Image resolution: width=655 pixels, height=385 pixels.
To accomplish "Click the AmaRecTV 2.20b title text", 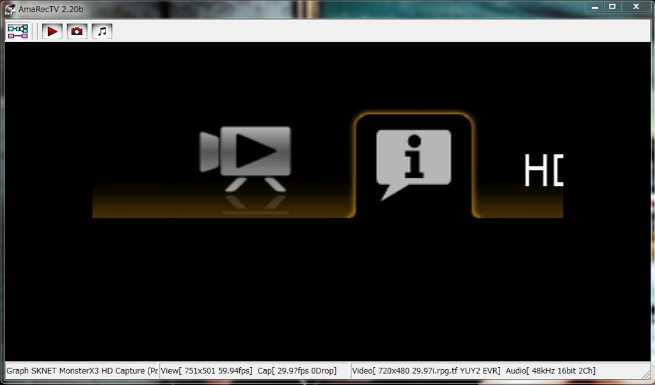I will point(51,9).
